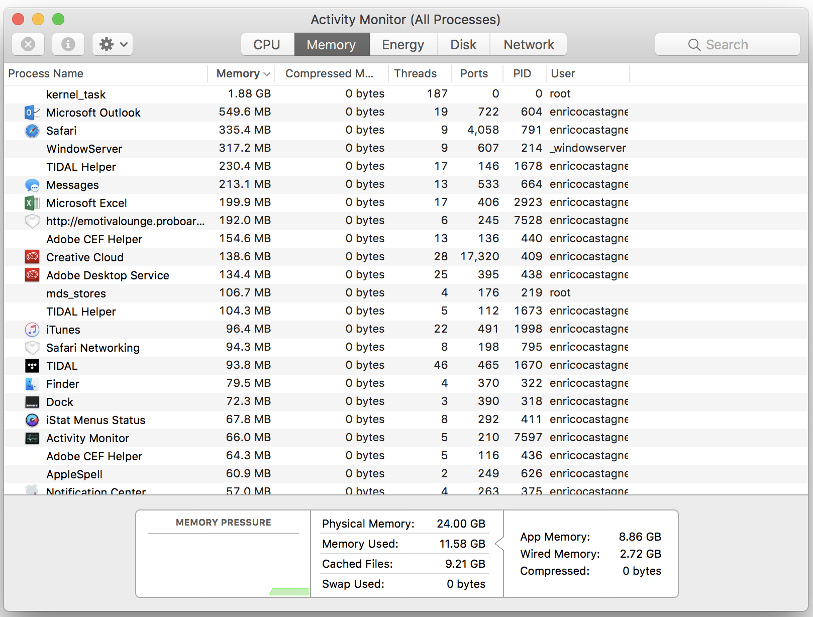Sort by the PID column header

[x=525, y=73]
